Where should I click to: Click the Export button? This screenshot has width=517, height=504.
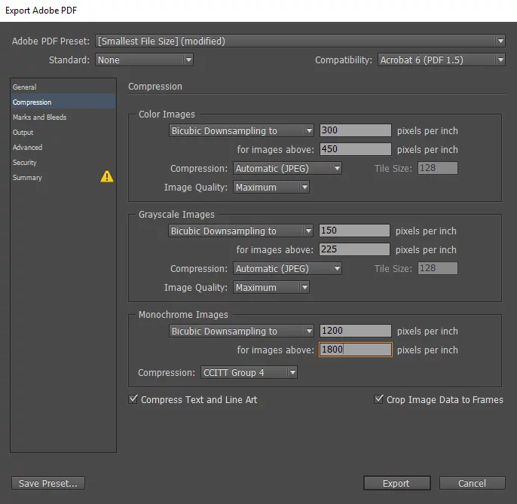[x=397, y=483]
